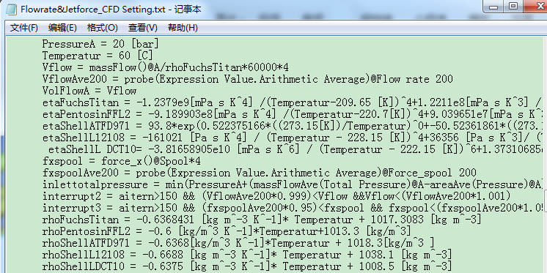Place cursor in PressureA = 20 [bar] line

point(100,44)
